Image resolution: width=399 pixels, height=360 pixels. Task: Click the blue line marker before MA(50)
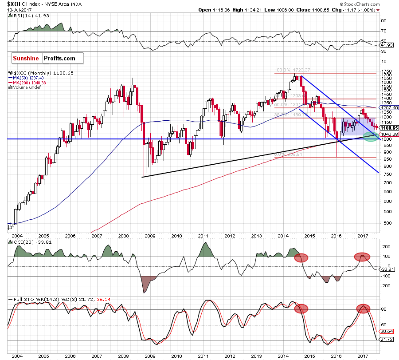[11, 78]
